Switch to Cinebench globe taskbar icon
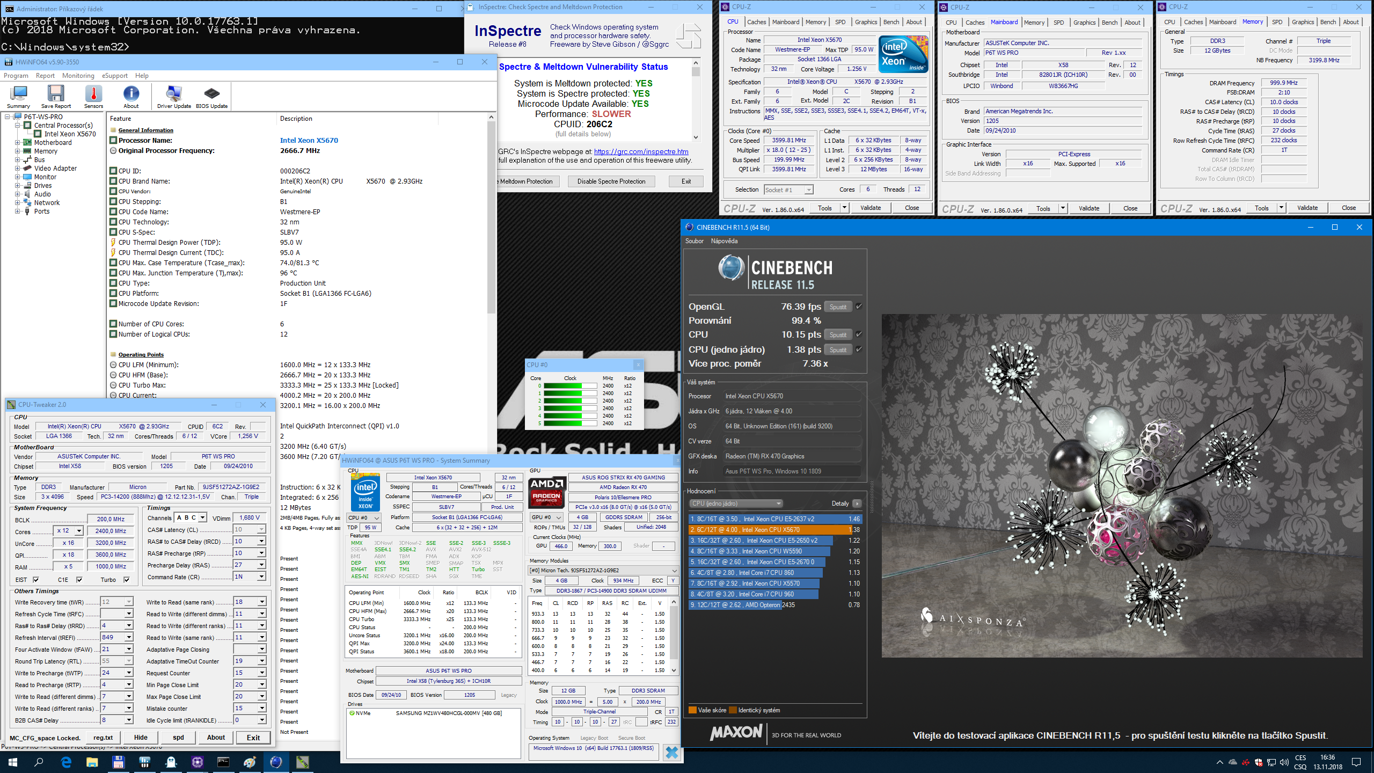Screen dimensions: 1374x773 pos(276,762)
